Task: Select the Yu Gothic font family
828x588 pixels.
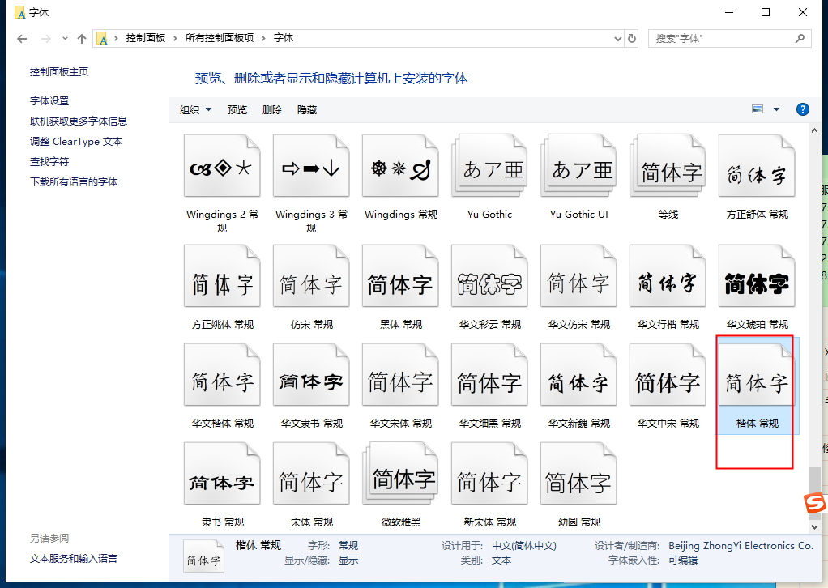Action: tap(489, 166)
